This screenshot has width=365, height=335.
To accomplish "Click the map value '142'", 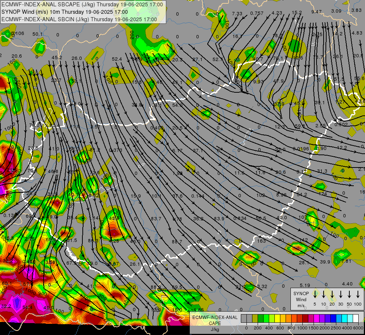I will [x=304, y=240].
